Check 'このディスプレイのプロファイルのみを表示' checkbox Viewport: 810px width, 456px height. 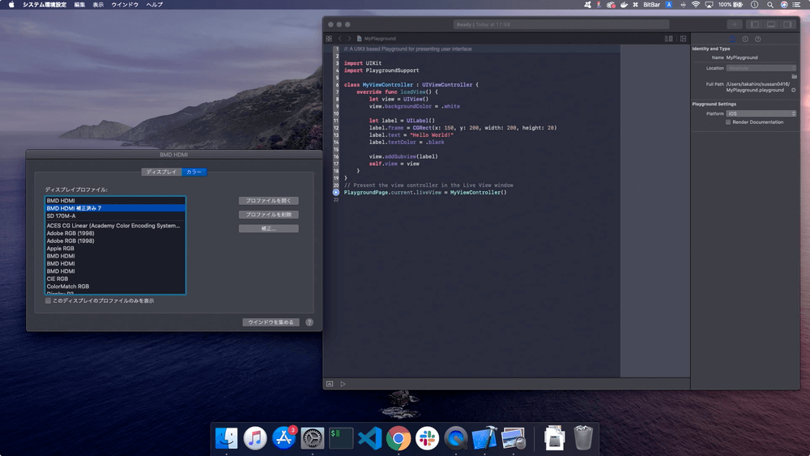coord(49,300)
